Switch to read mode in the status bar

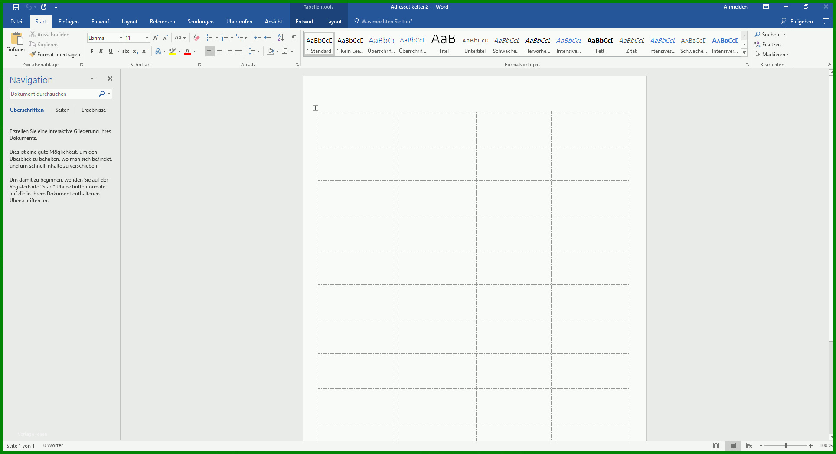point(716,445)
